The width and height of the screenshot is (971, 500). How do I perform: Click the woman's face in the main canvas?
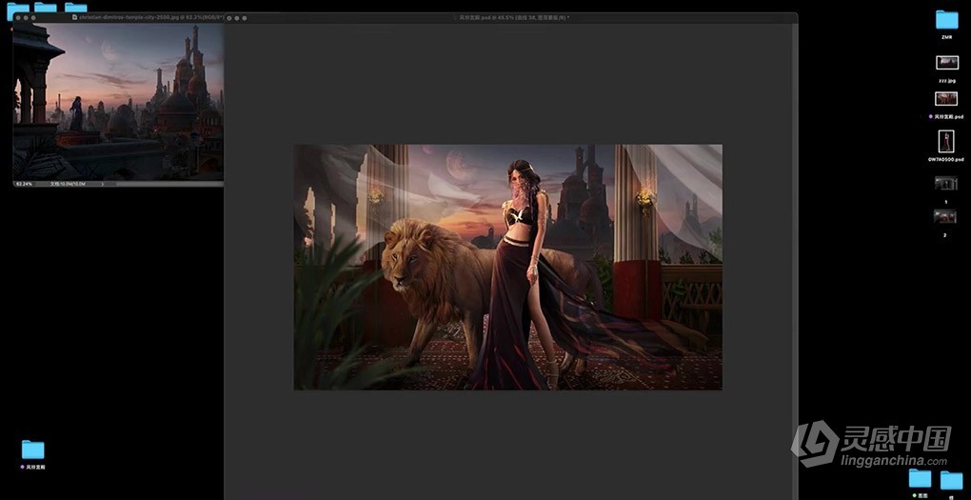click(520, 179)
